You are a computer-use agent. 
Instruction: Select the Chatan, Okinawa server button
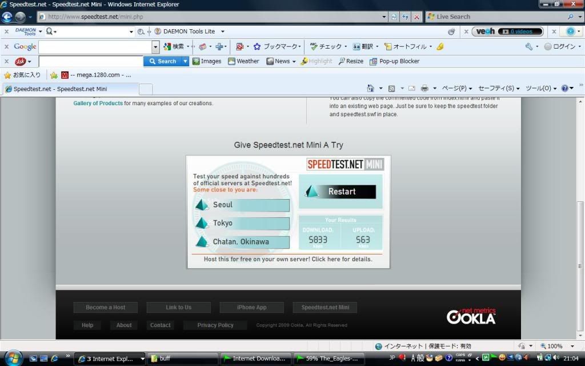pyautogui.click(x=242, y=242)
